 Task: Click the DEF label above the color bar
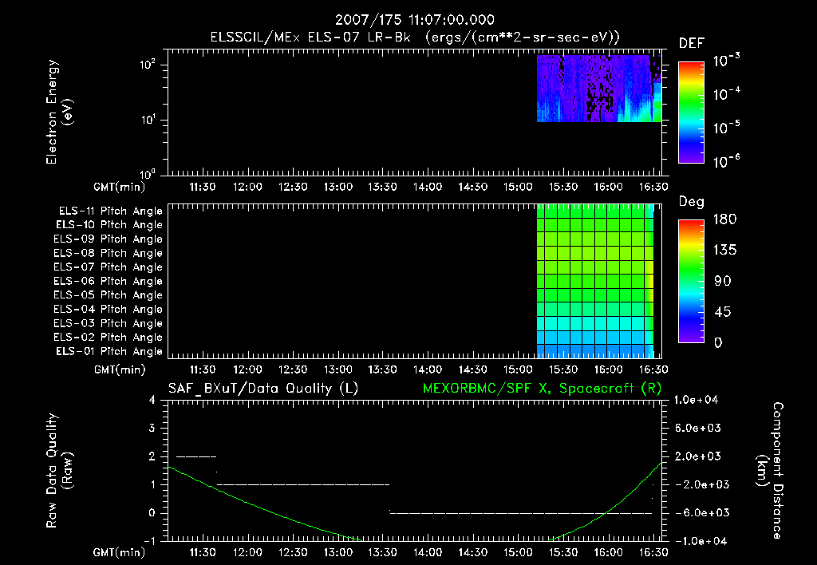click(x=692, y=44)
